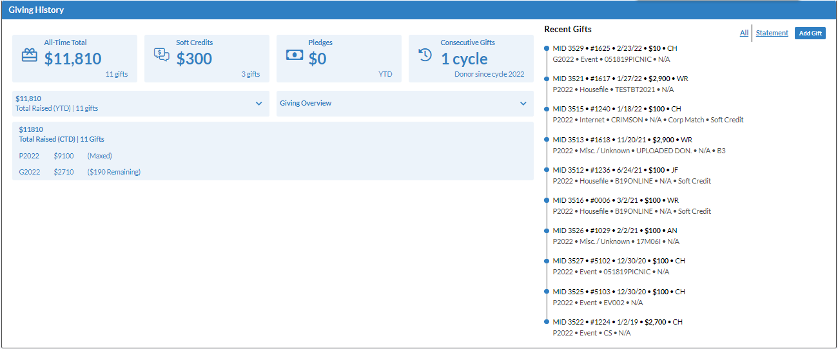The width and height of the screenshot is (838, 349).
Task: Click the soft credits chat-dollar icon
Action: coord(162,55)
